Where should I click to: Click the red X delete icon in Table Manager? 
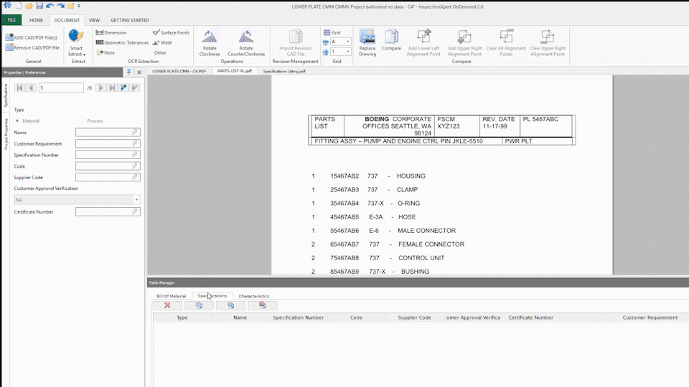(x=167, y=305)
